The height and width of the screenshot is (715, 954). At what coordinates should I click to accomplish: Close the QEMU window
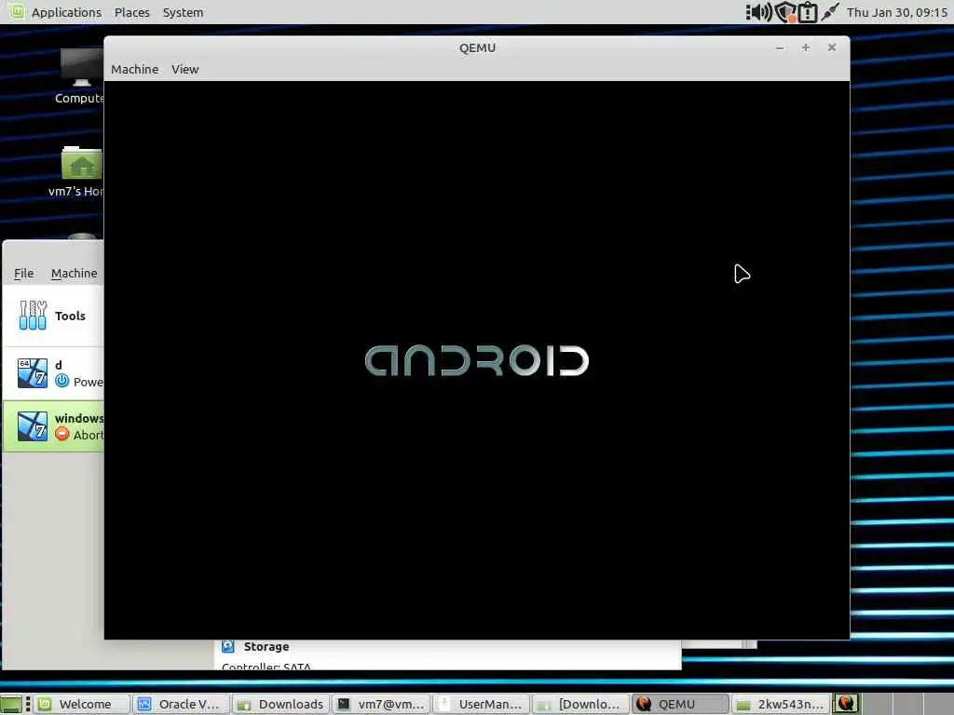pos(832,47)
